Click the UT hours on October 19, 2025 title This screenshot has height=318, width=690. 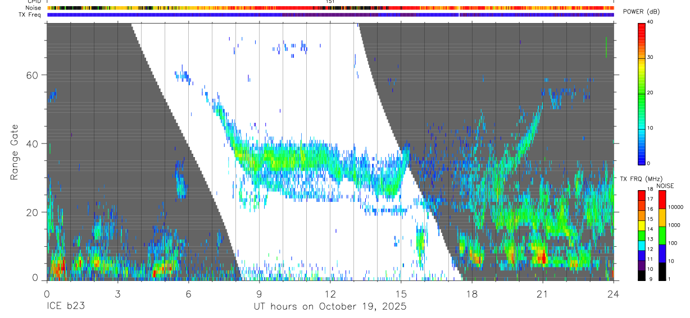330,307
